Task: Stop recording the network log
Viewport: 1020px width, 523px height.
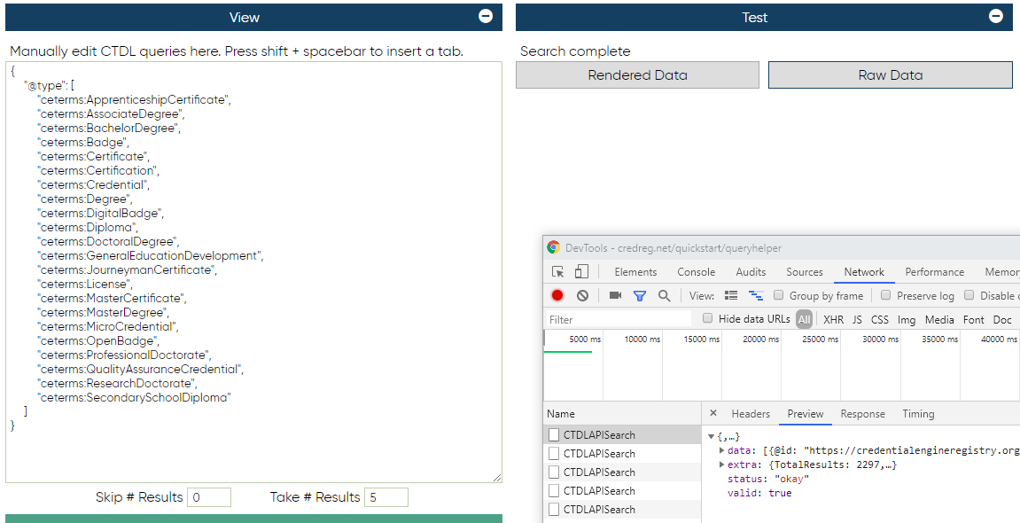Action: click(557, 294)
